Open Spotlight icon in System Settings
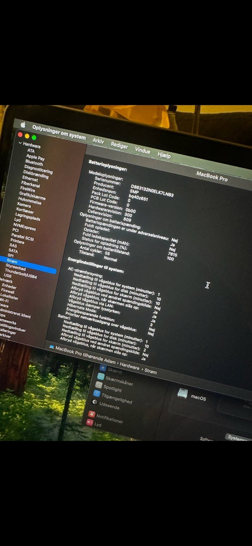 point(98,385)
